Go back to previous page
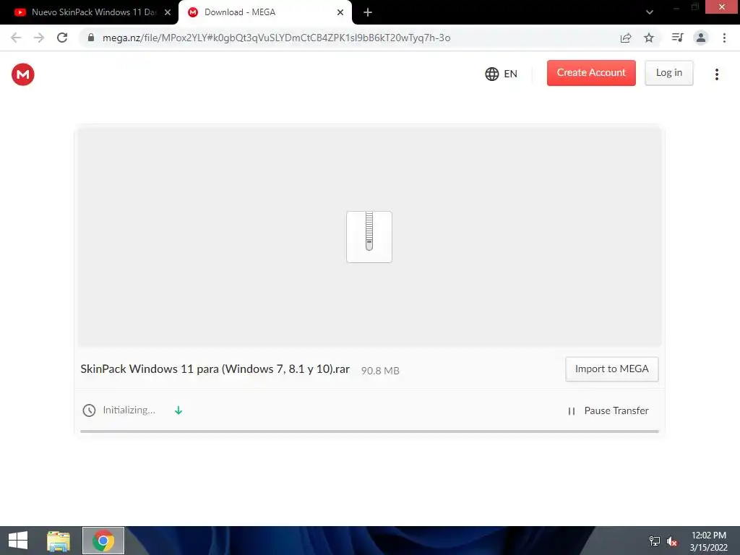This screenshot has height=555, width=740. (x=16, y=38)
